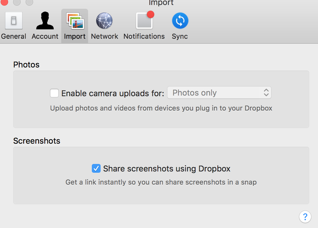Click 'Get a link instantly' description text
Screen dimensions: 318x228
click(x=161, y=182)
